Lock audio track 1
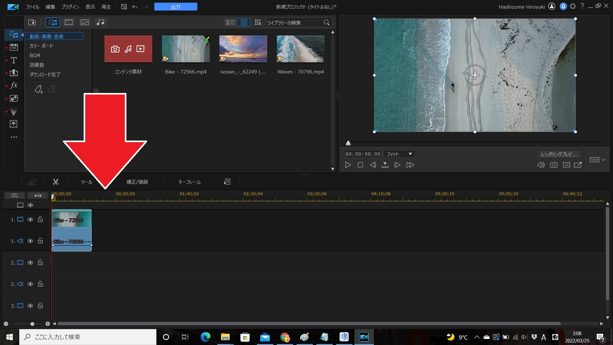Screen dimensions: 613x345 coord(40,241)
